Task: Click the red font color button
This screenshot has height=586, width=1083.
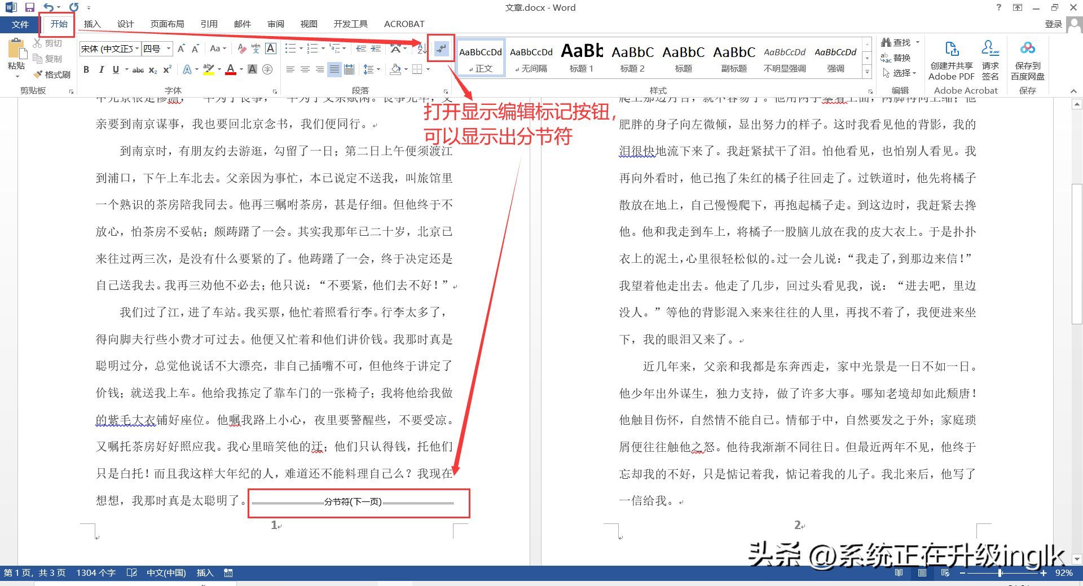Action: pos(230,69)
